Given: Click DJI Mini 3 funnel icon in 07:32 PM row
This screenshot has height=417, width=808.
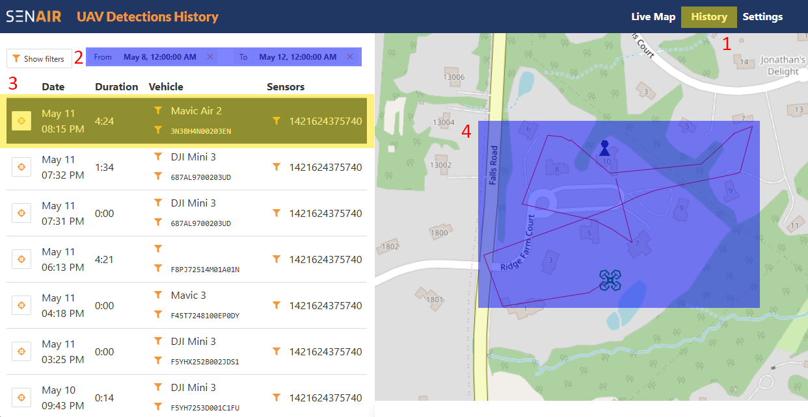Looking at the screenshot, I should [158, 157].
